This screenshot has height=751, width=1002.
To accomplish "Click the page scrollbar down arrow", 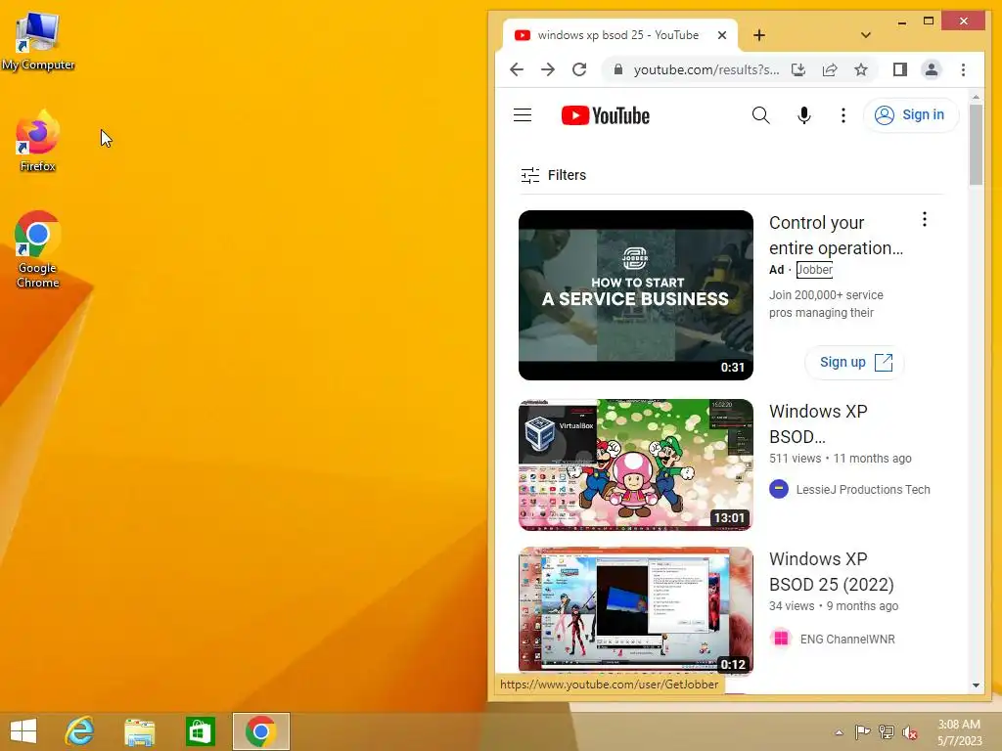I will [x=976, y=685].
